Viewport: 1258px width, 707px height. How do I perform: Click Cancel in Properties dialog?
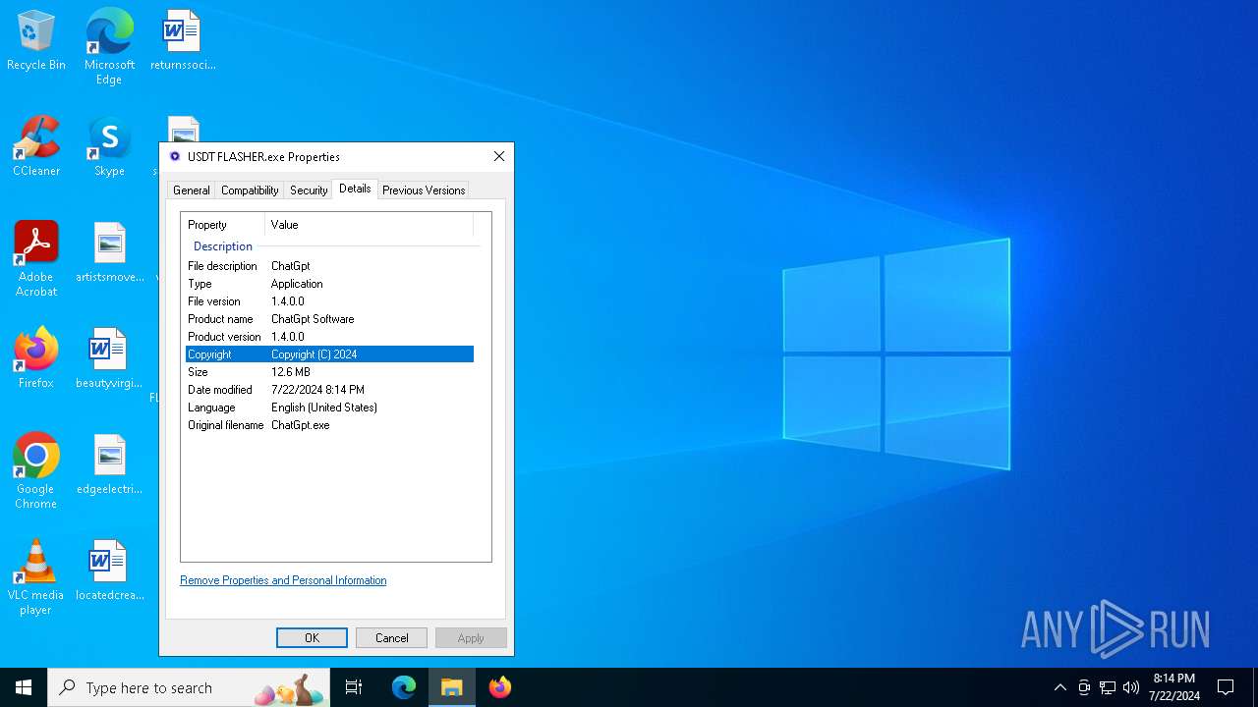click(x=391, y=638)
